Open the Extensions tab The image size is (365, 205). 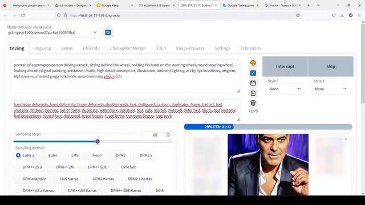[250, 48]
